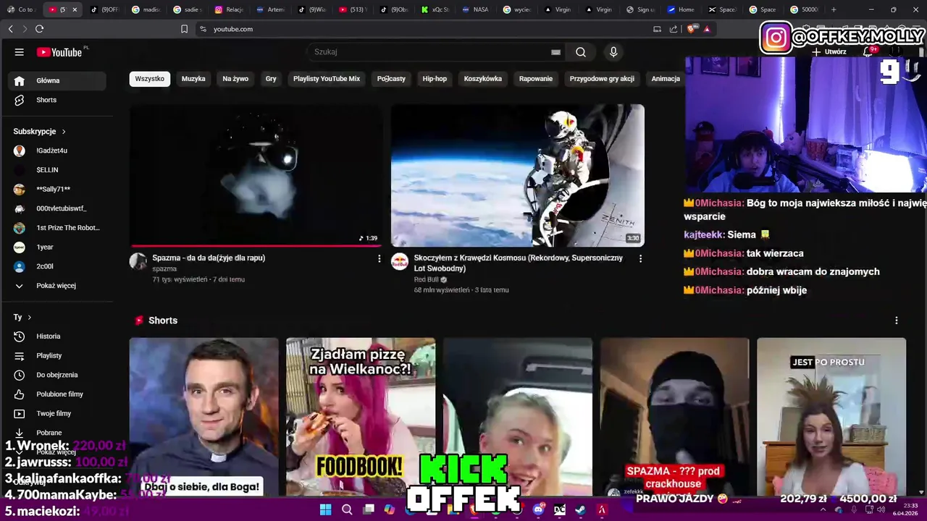Switch to the NASA browser tab
Screen dimensions: 927x521
(x=474, y=9)
